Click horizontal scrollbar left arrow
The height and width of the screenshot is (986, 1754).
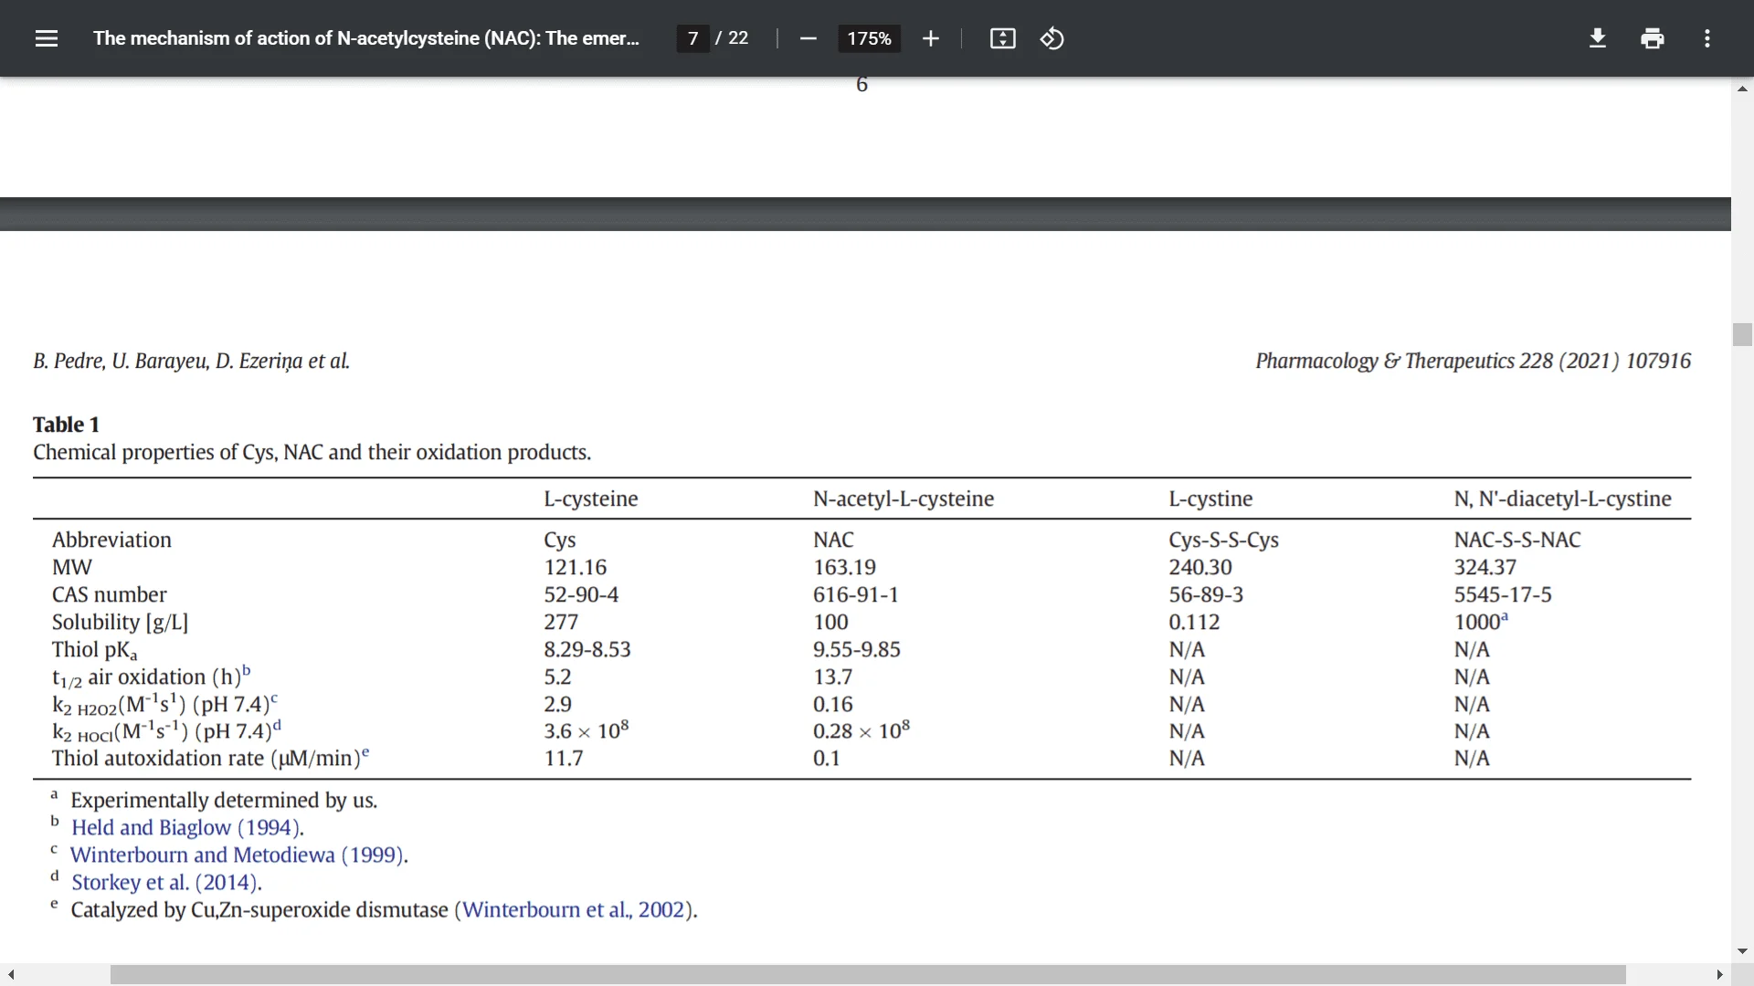tap(11, 975)
